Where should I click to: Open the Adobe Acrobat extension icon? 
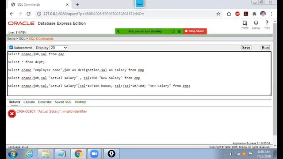(x=246, y=14)
